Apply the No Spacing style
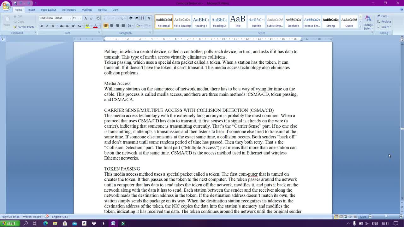 click(x=182, y=21)
